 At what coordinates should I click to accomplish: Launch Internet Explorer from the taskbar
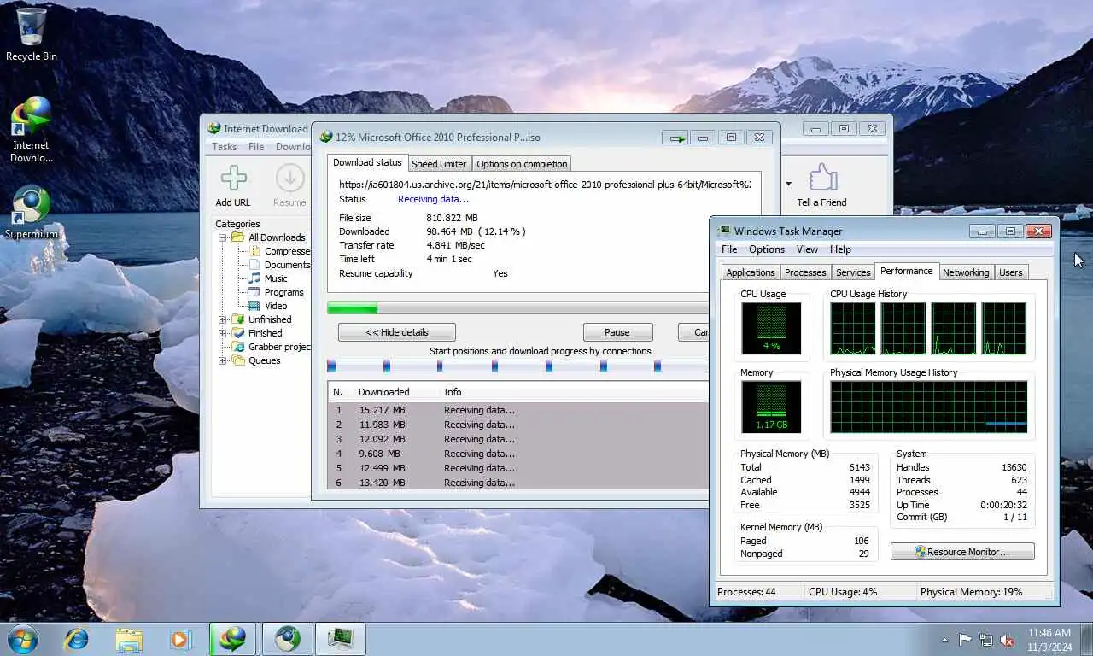pyautogui.click(x=77, y=639)
